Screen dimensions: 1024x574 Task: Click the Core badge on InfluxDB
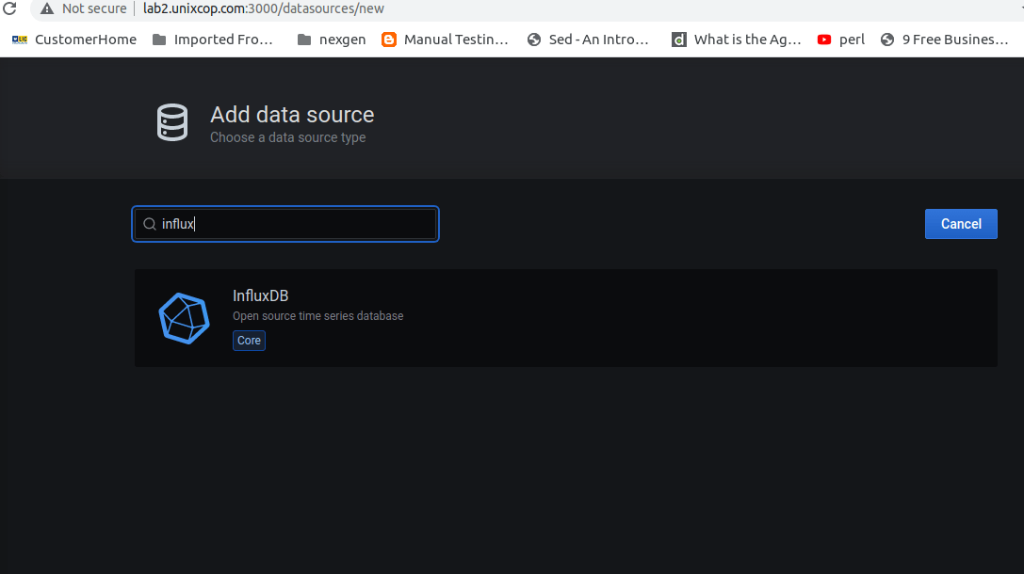click(249, 341)
